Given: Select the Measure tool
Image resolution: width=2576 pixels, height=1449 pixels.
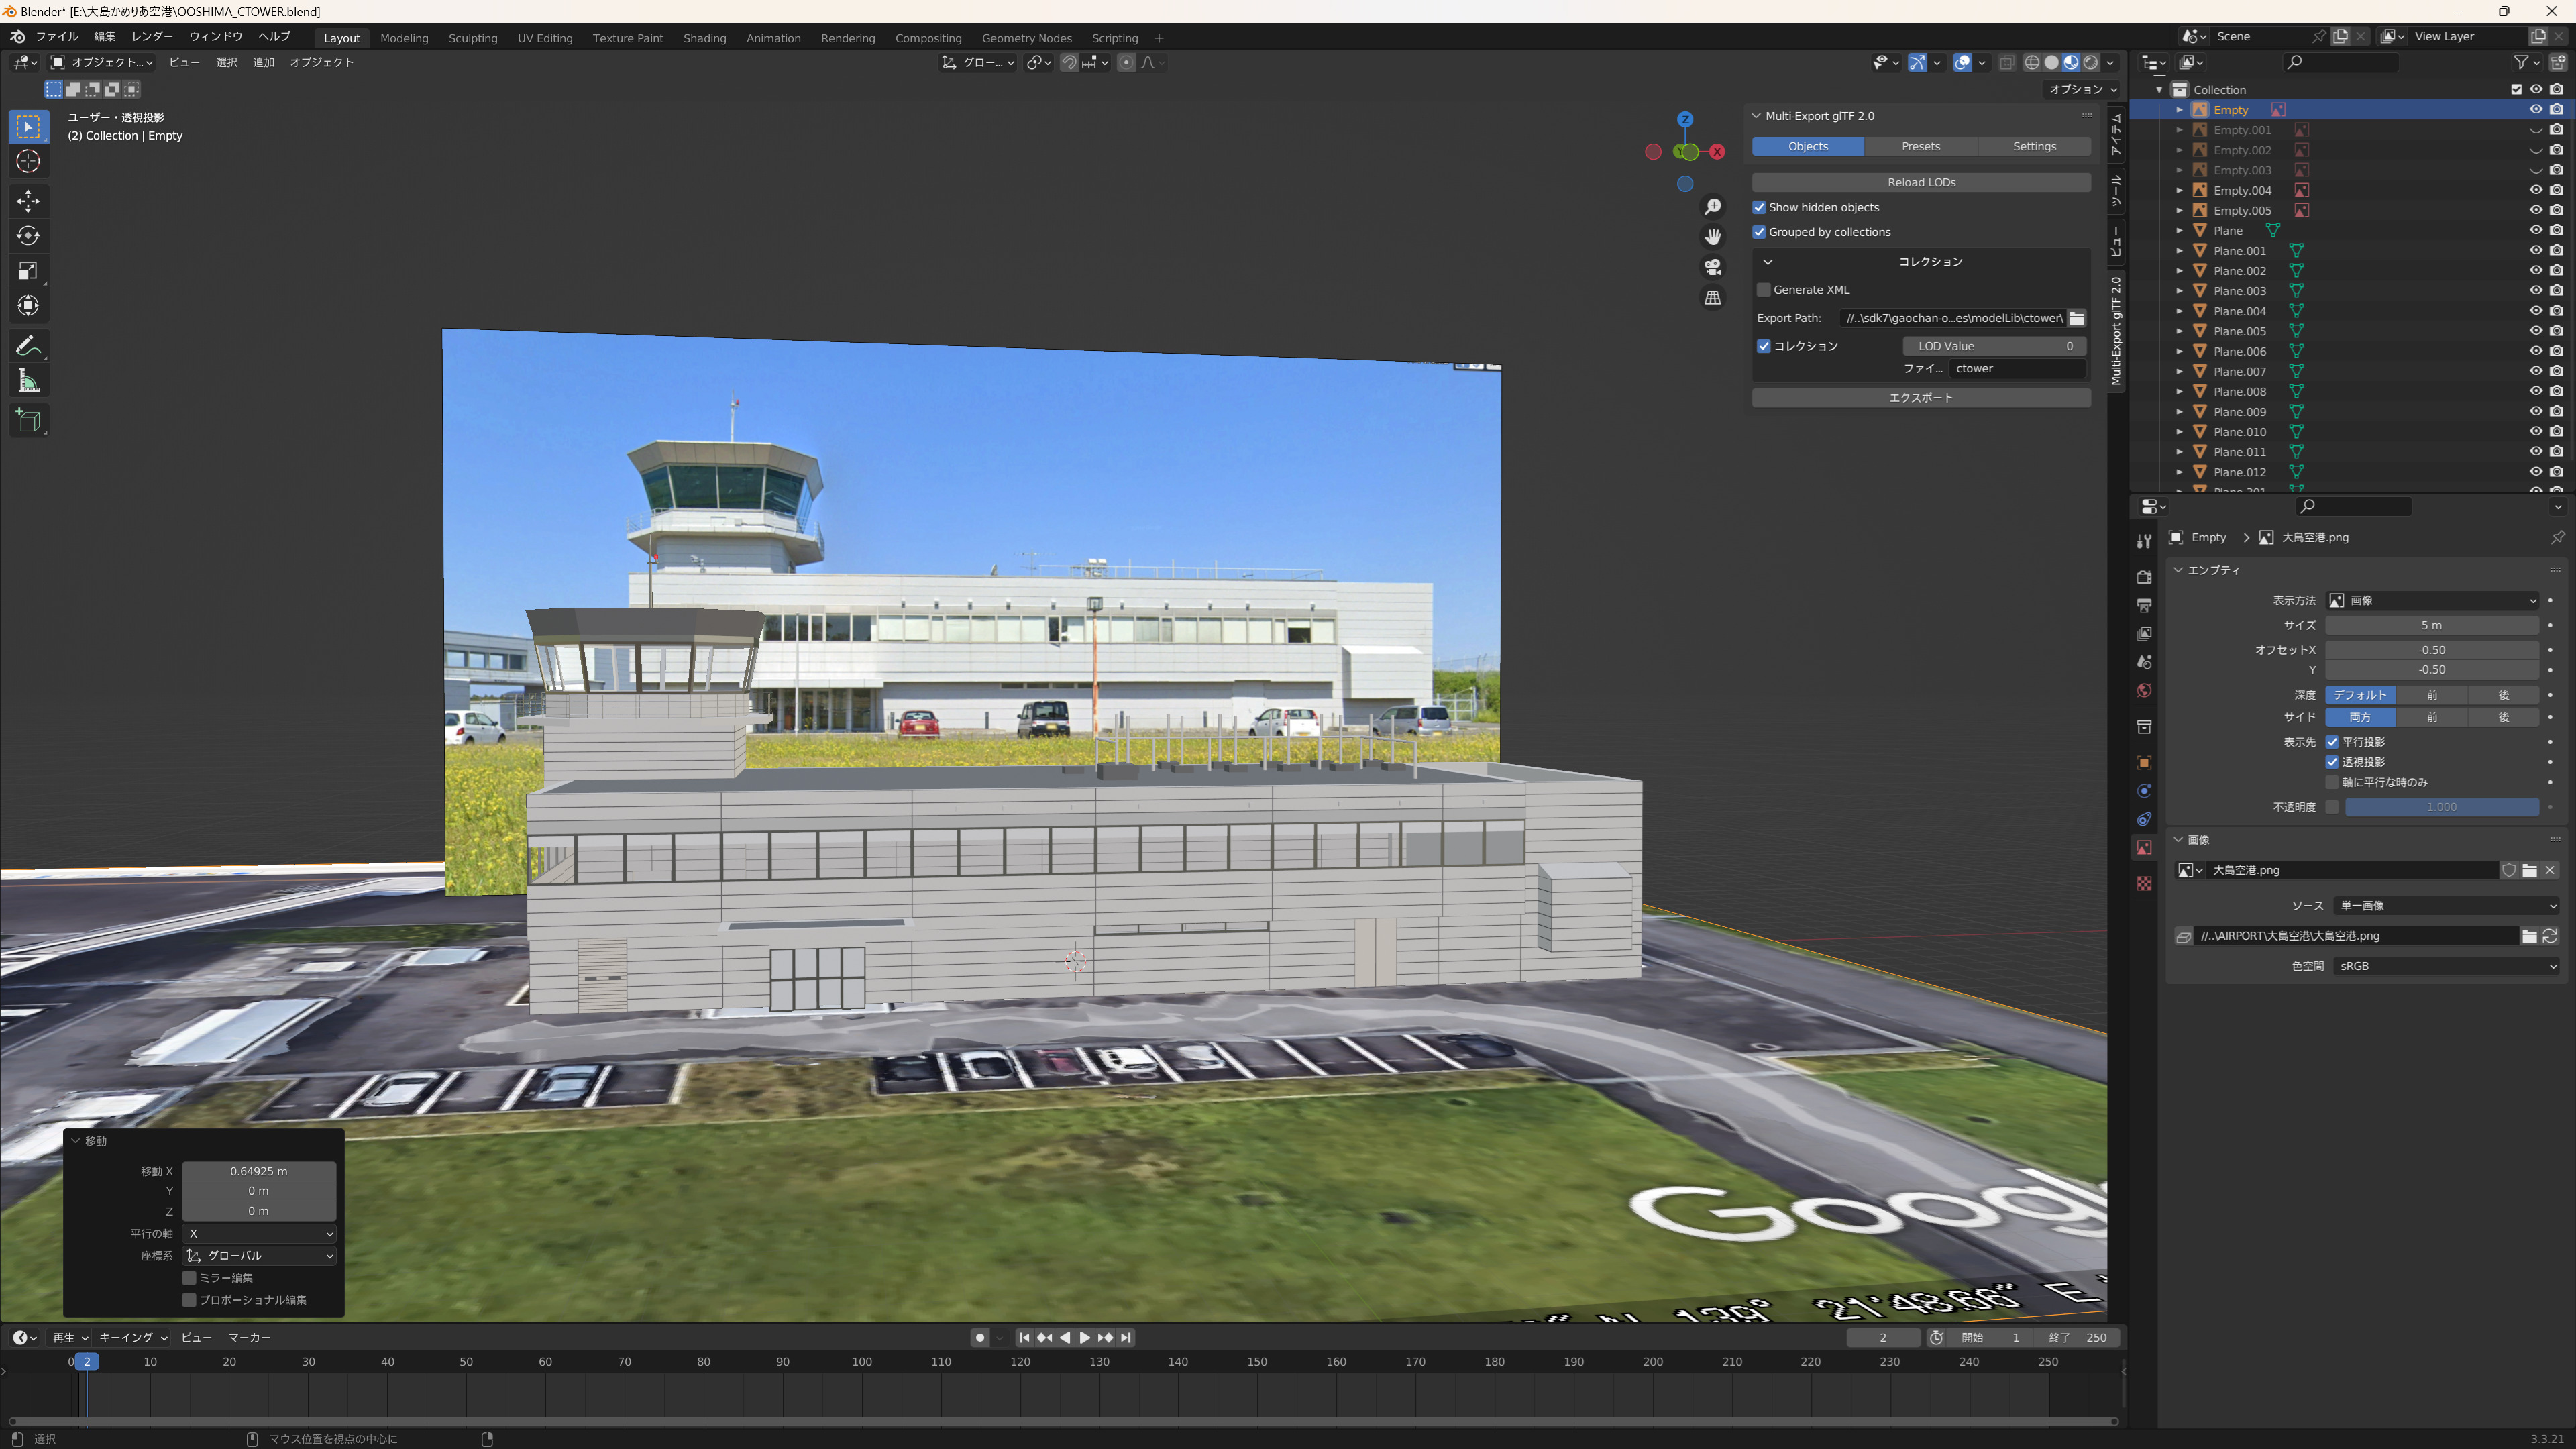Looking at the screenshot, I should [28, 381].
